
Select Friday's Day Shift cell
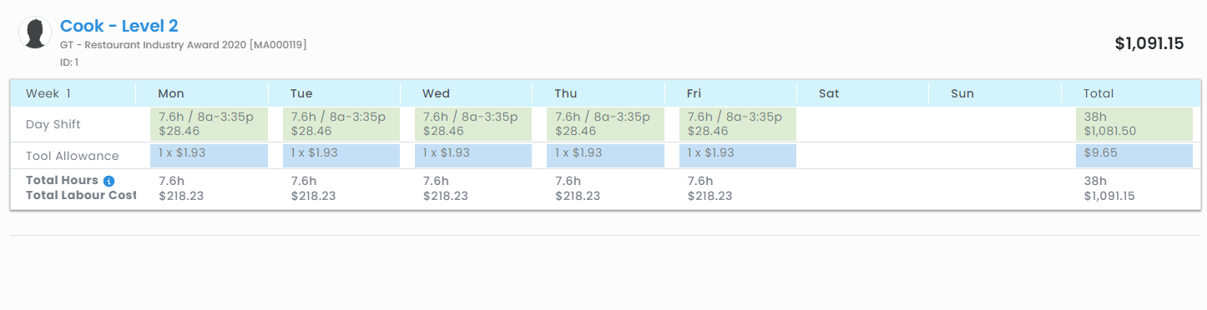(738, 124)
